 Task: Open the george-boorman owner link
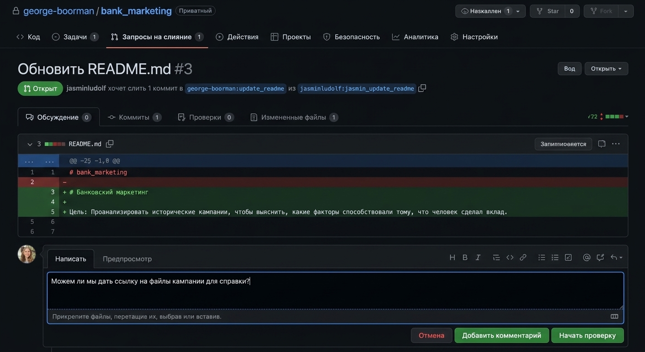pos(59,11)
